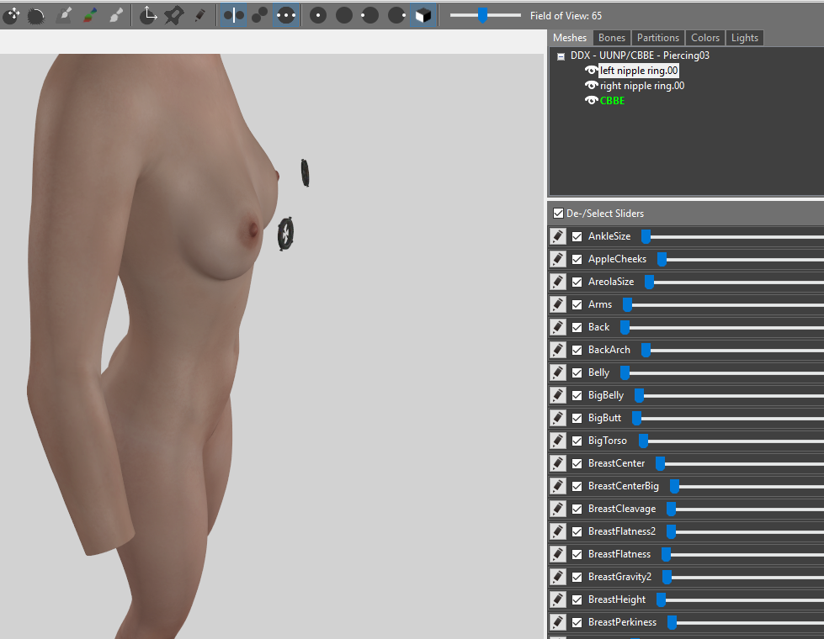Screen dimensions: 824x639
Task: Edit the BreastCenter slider with pencil icon
Action: [x=558, y=463]
